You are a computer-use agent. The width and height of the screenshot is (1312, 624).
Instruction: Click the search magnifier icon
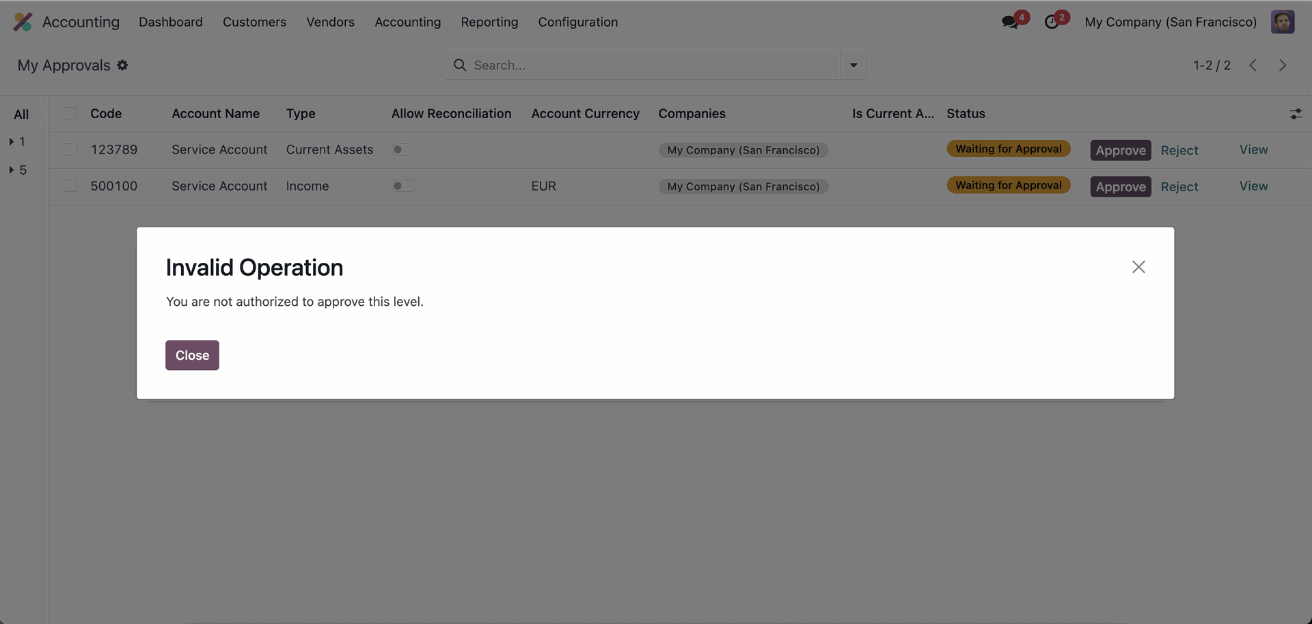click(x=460, y=65)
